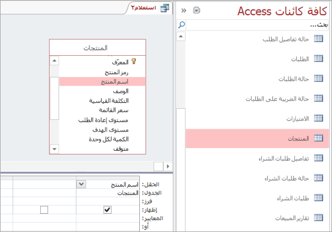Viewport: 332px width, 232px height.
Task: Open navigation pane category dropdown arrow
Action: (197, 10)
